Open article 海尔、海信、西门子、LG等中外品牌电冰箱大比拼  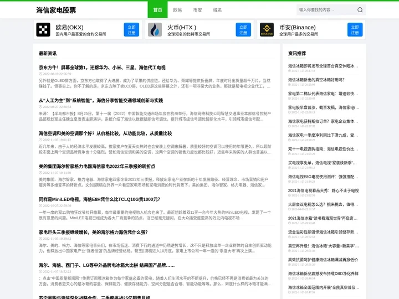click(x=106, y=265)
